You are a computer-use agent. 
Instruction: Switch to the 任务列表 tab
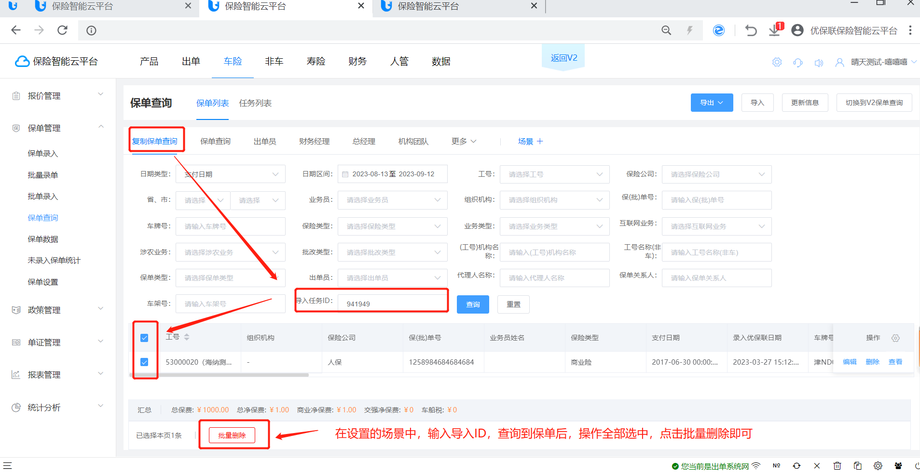coord(255,103)
